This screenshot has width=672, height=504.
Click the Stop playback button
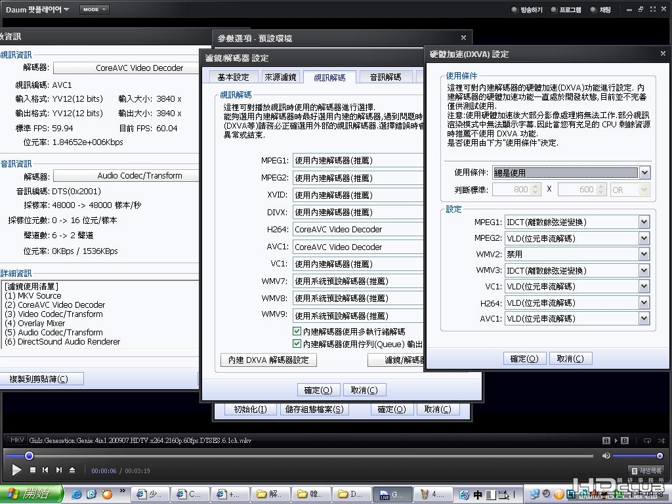click(x=31, y=470)
